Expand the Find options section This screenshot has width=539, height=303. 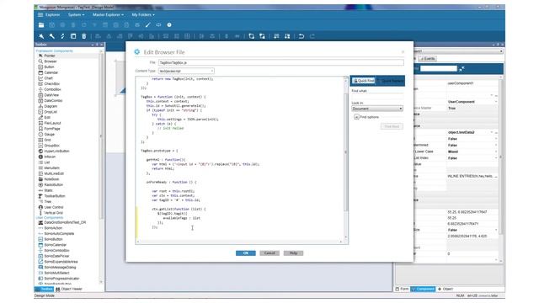[x=356, y=117]
